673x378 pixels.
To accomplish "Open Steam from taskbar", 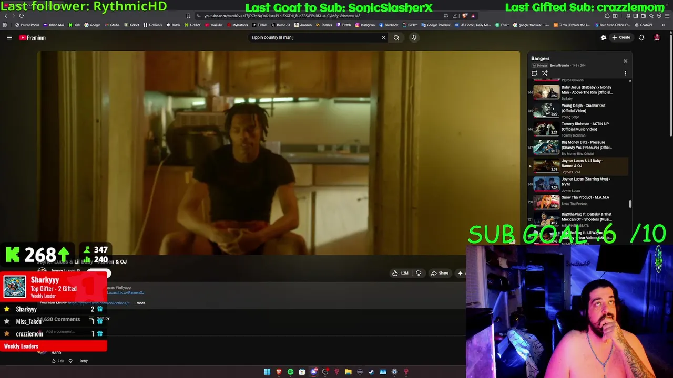I will point(371,372).
